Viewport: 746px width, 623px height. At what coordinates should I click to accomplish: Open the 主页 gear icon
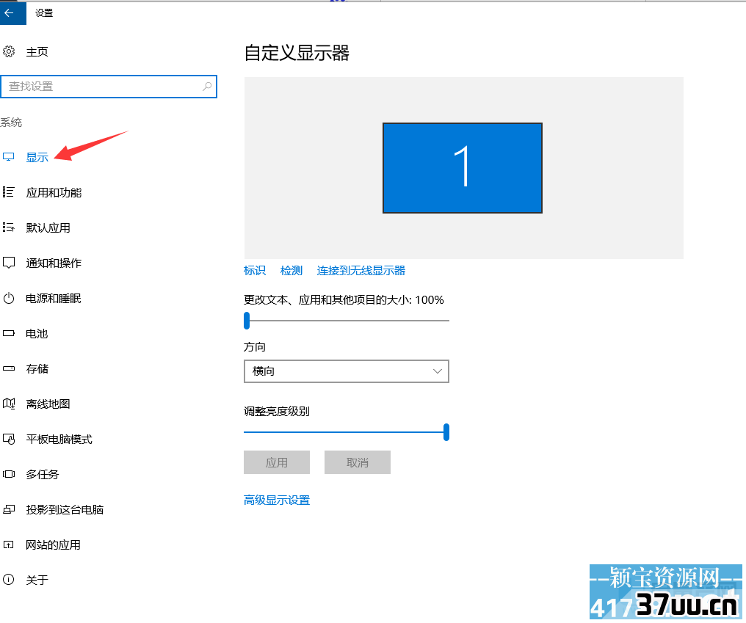point(9,51)
